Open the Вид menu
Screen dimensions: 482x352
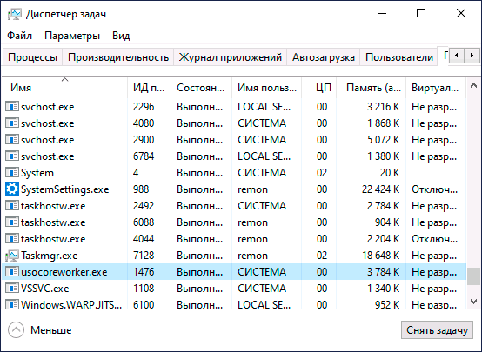point(121,36)
